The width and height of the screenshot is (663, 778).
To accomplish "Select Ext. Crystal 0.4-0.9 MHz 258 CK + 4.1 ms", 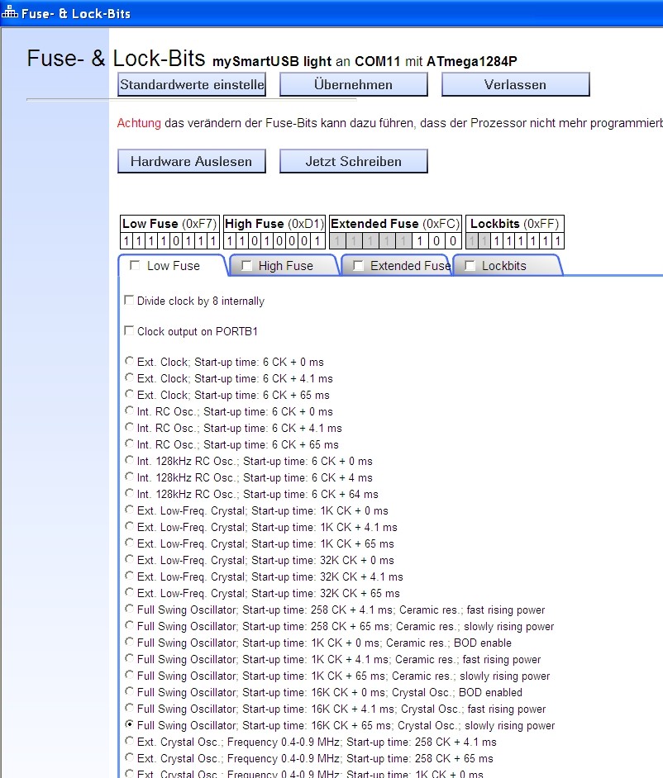I will pos(129,741).
